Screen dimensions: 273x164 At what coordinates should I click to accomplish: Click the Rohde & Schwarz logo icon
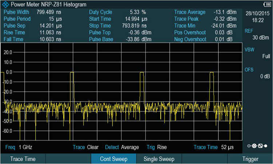[5, 4]
